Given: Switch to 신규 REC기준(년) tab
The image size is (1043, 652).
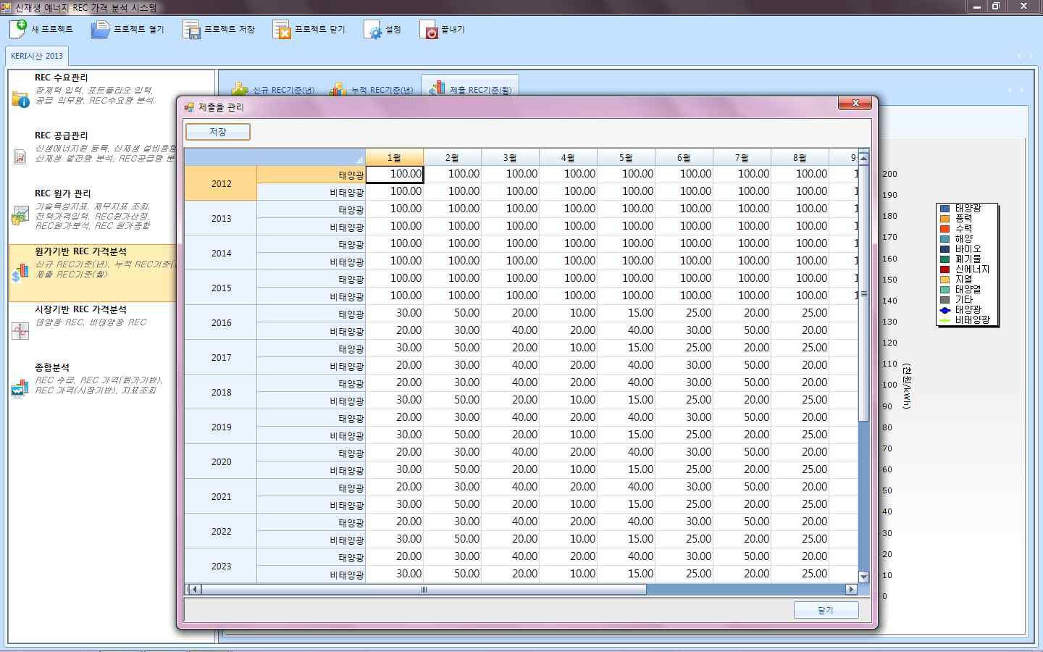Looking at the screenshot, I should click(273, 90).
